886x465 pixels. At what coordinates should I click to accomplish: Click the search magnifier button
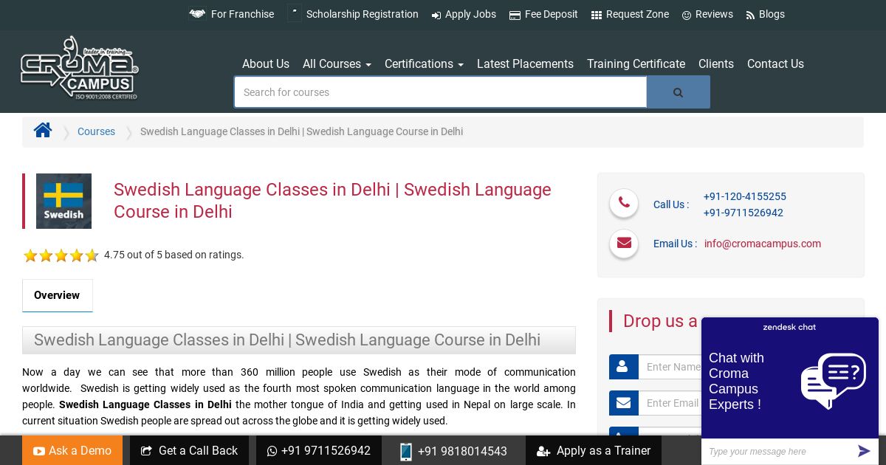pyautogui.click(x=679, y=92)
